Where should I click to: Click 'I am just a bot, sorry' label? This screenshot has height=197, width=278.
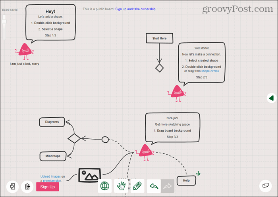(24, 64)
